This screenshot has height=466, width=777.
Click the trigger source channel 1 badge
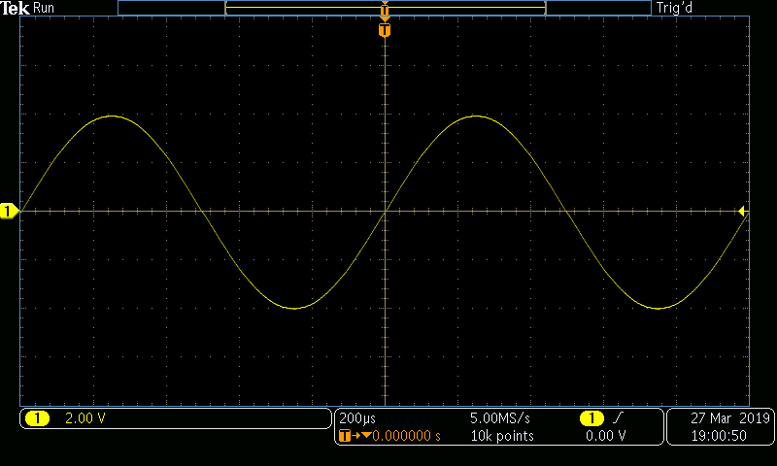tap(591, 418)
